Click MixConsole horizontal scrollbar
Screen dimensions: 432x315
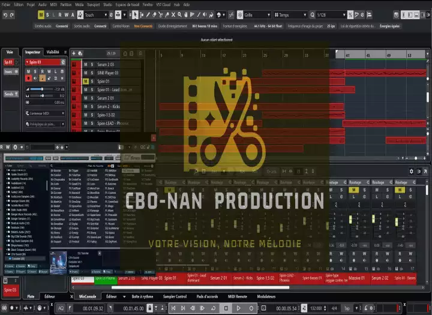point(200,287)
